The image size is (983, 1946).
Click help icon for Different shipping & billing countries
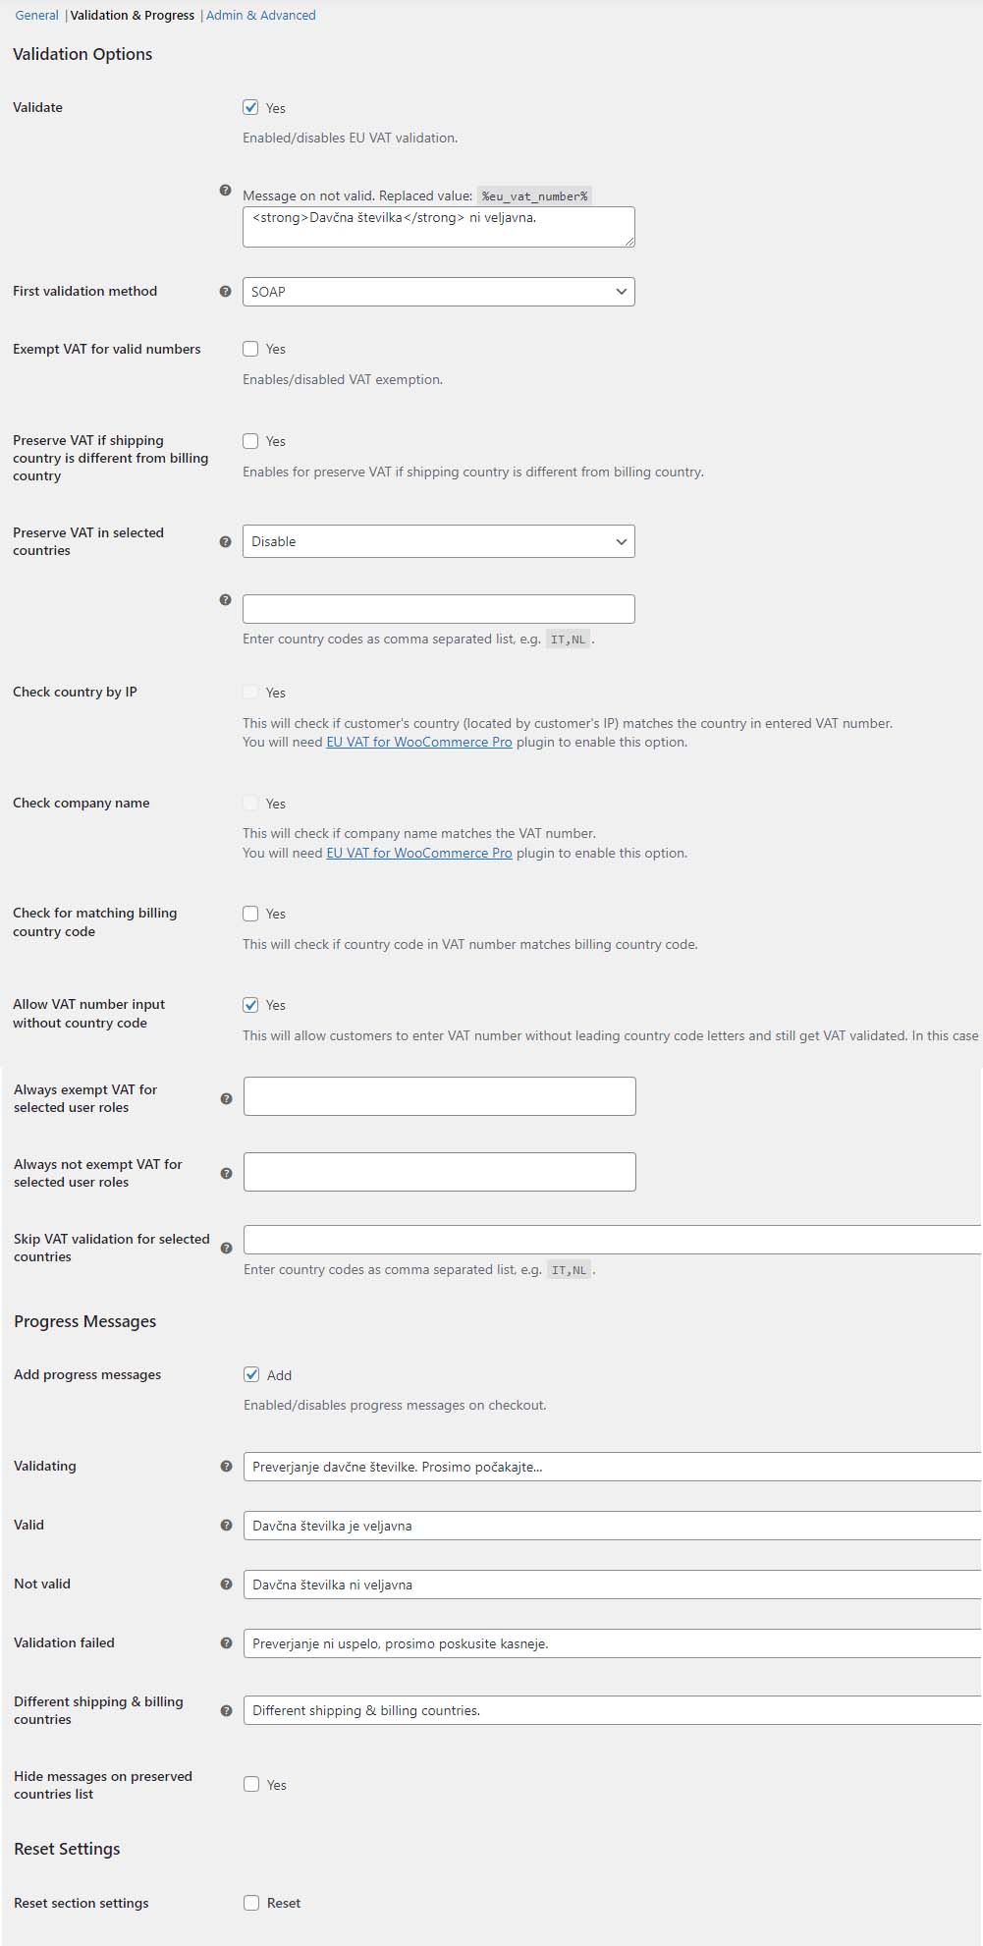coord(226,1710)
